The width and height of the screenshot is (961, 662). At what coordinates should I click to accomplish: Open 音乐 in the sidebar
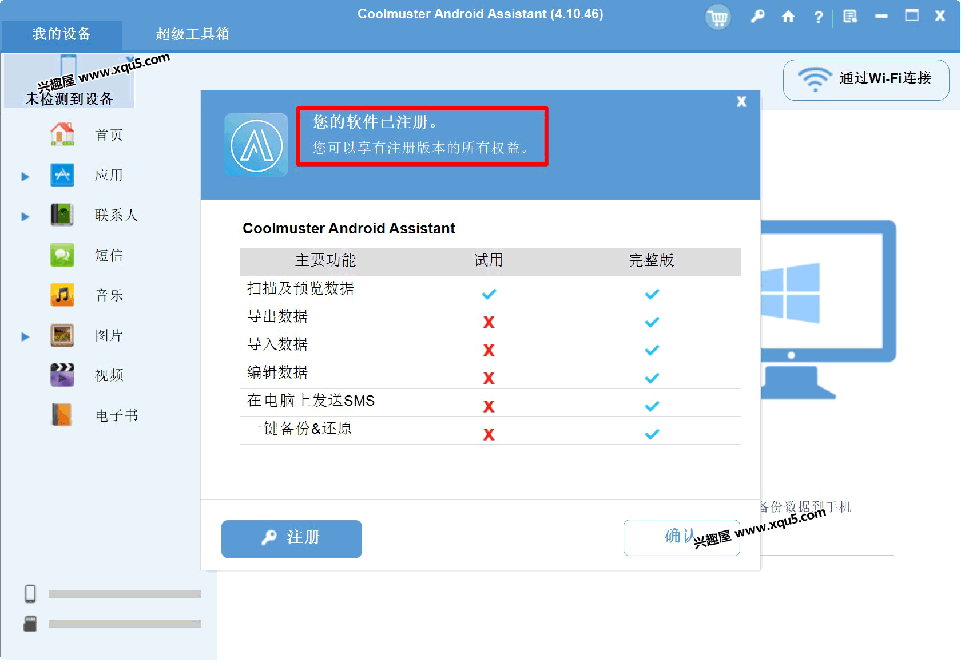click(109, 295)
